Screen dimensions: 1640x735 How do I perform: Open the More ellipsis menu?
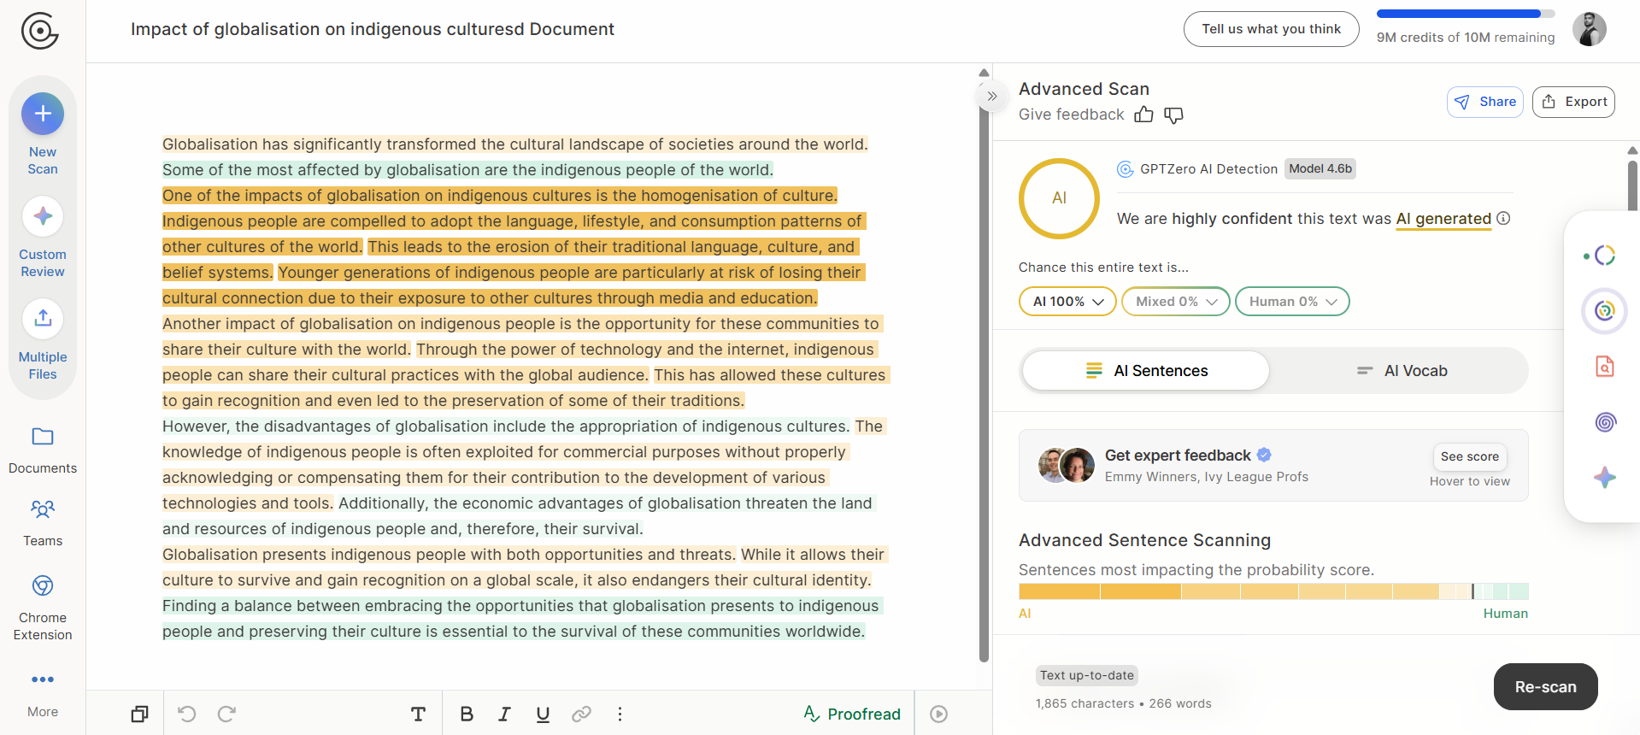(x=43, y=679)
